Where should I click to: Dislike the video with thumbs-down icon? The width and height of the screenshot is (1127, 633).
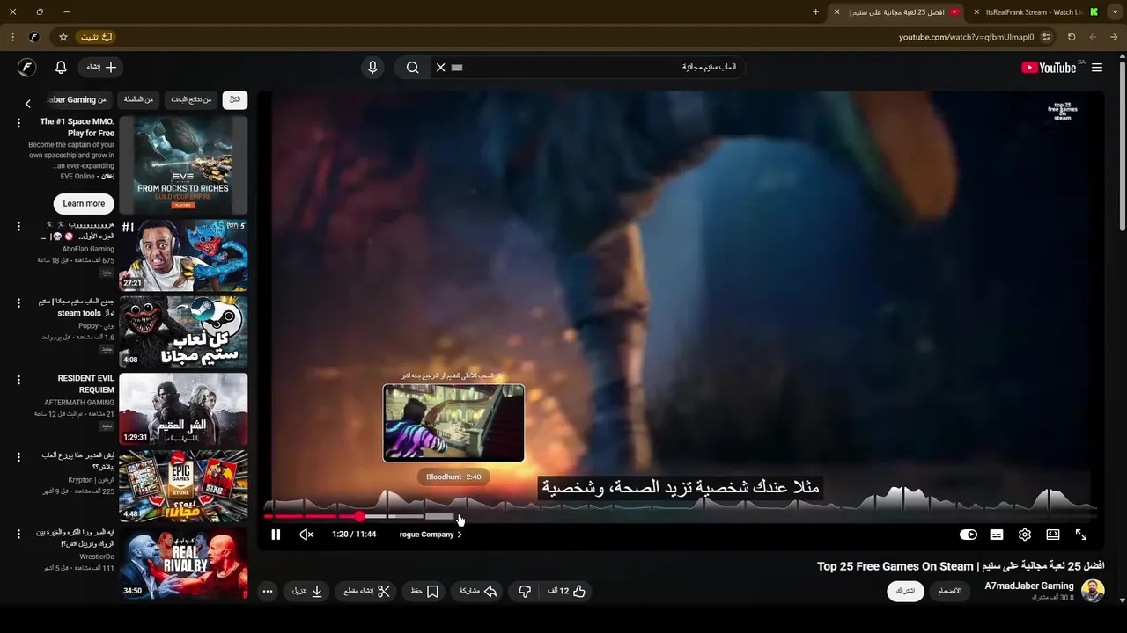525,592
